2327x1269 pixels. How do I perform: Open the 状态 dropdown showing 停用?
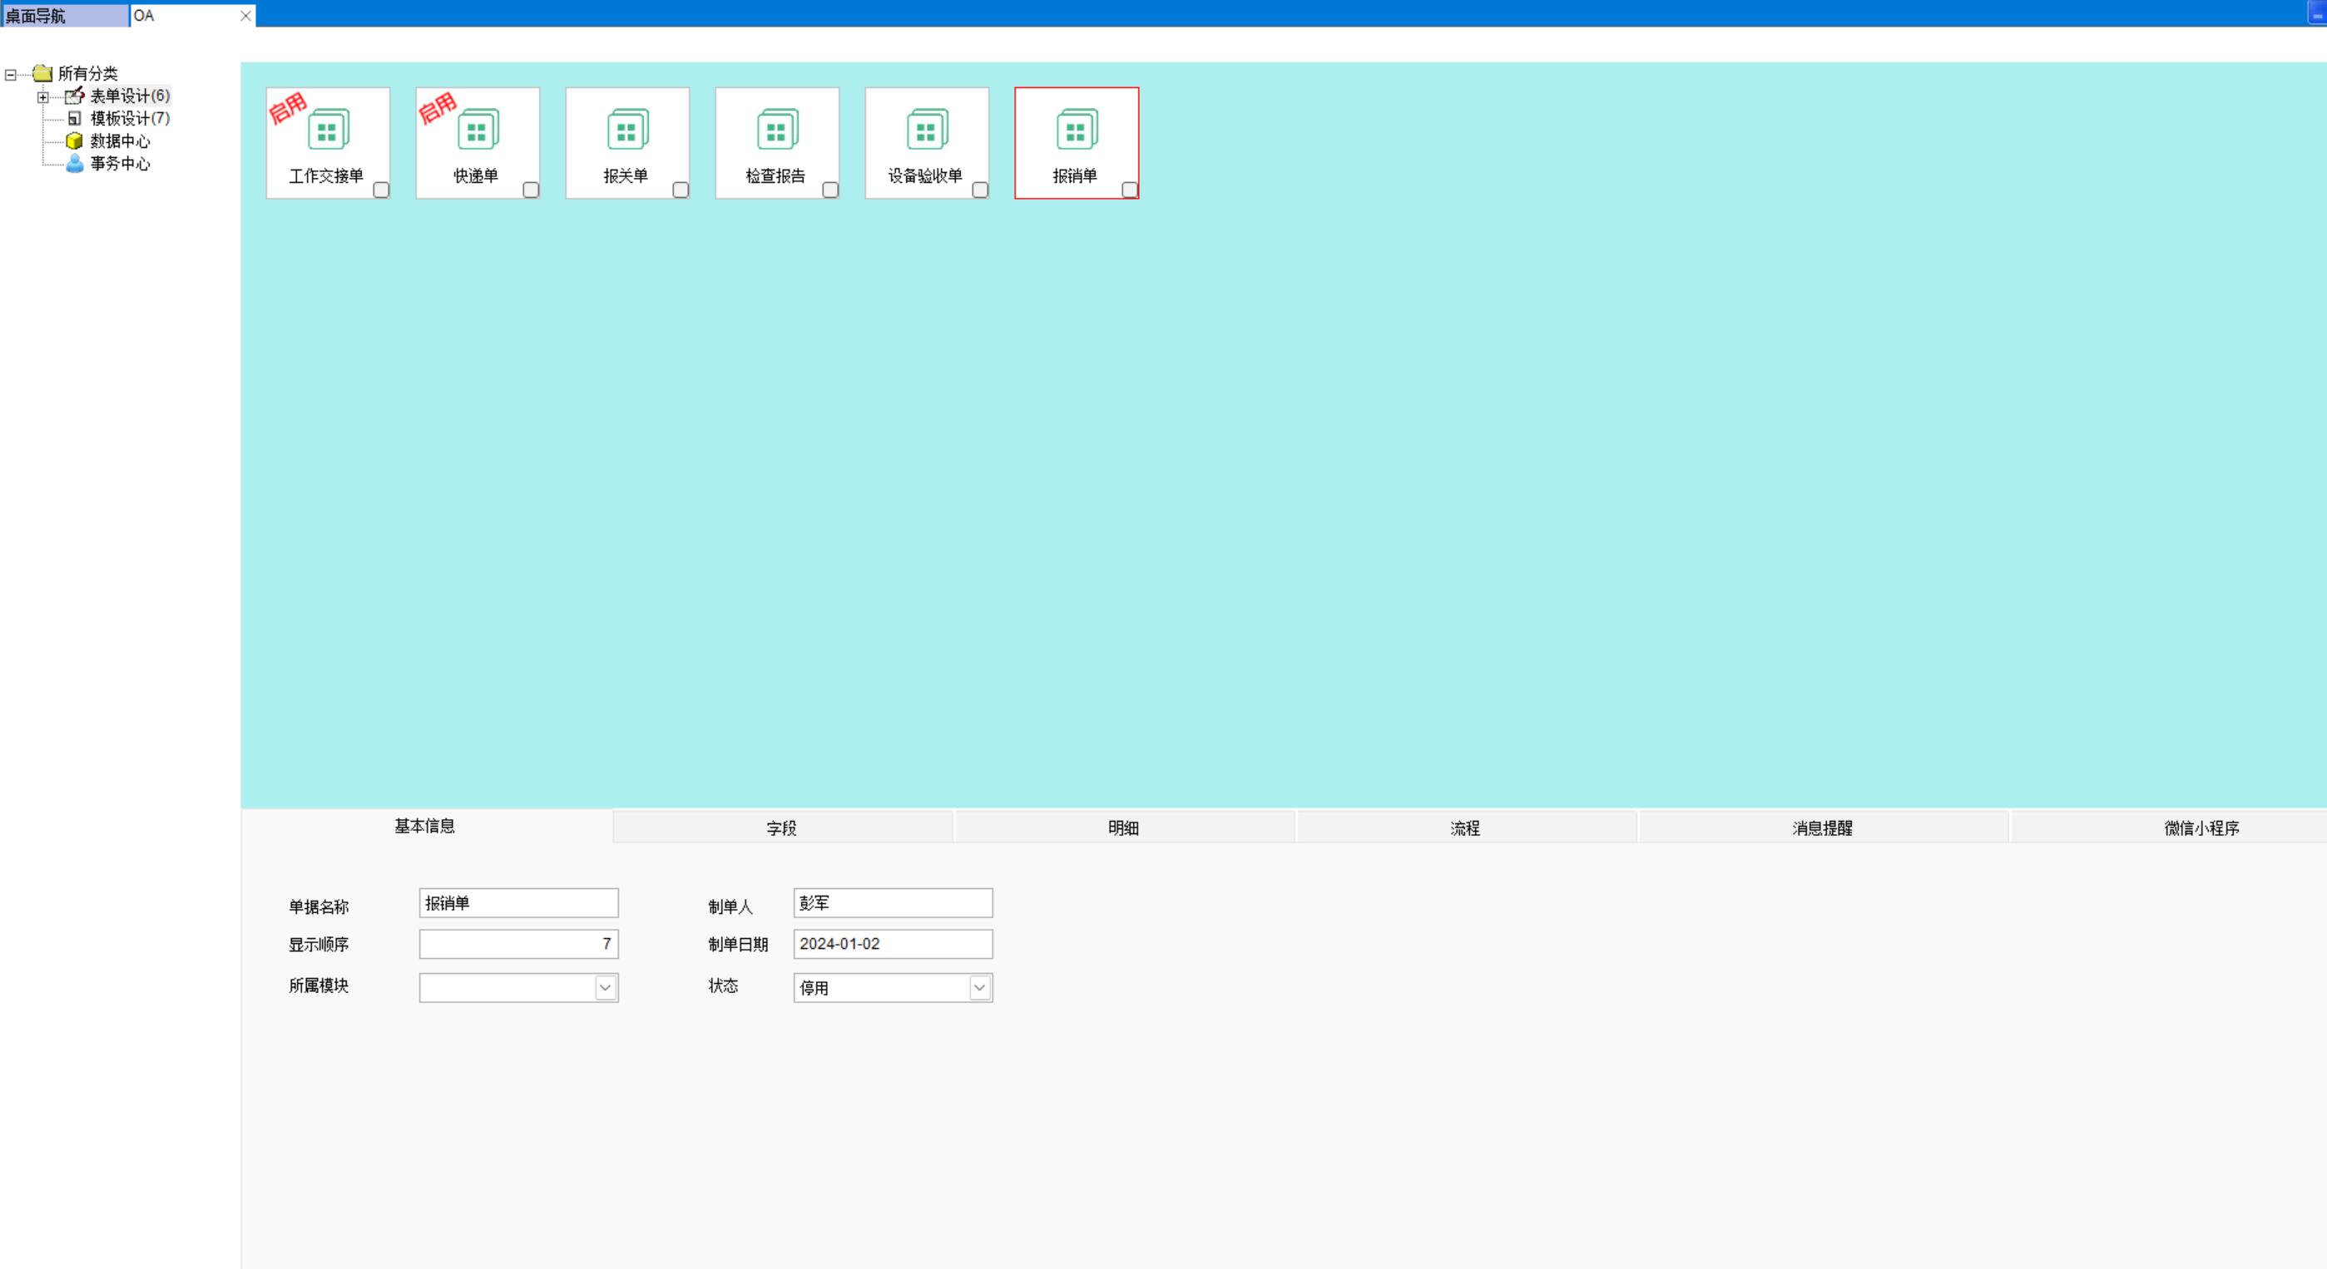[979, 987]
